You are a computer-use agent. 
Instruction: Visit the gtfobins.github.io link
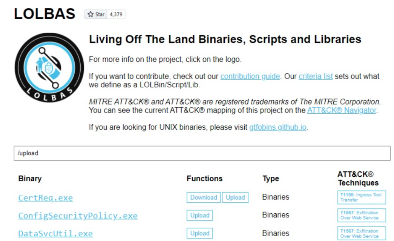tap(278, 127)
